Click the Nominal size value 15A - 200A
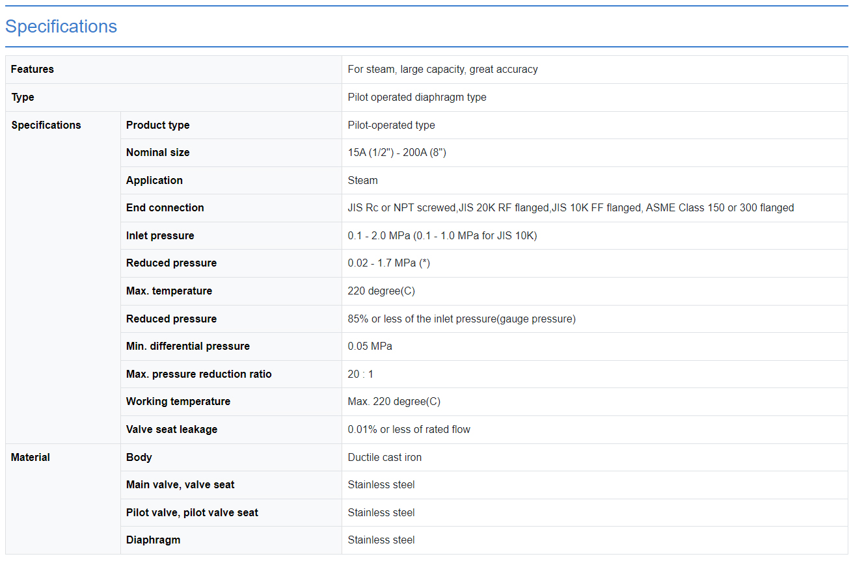The height and width of the screenshot is (563, 849). [397, 153]
